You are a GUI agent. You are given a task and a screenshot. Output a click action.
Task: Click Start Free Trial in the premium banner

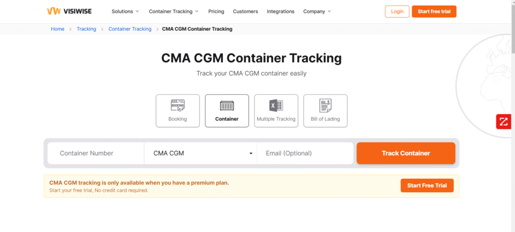pyautogui.click(x=427, y=186)
